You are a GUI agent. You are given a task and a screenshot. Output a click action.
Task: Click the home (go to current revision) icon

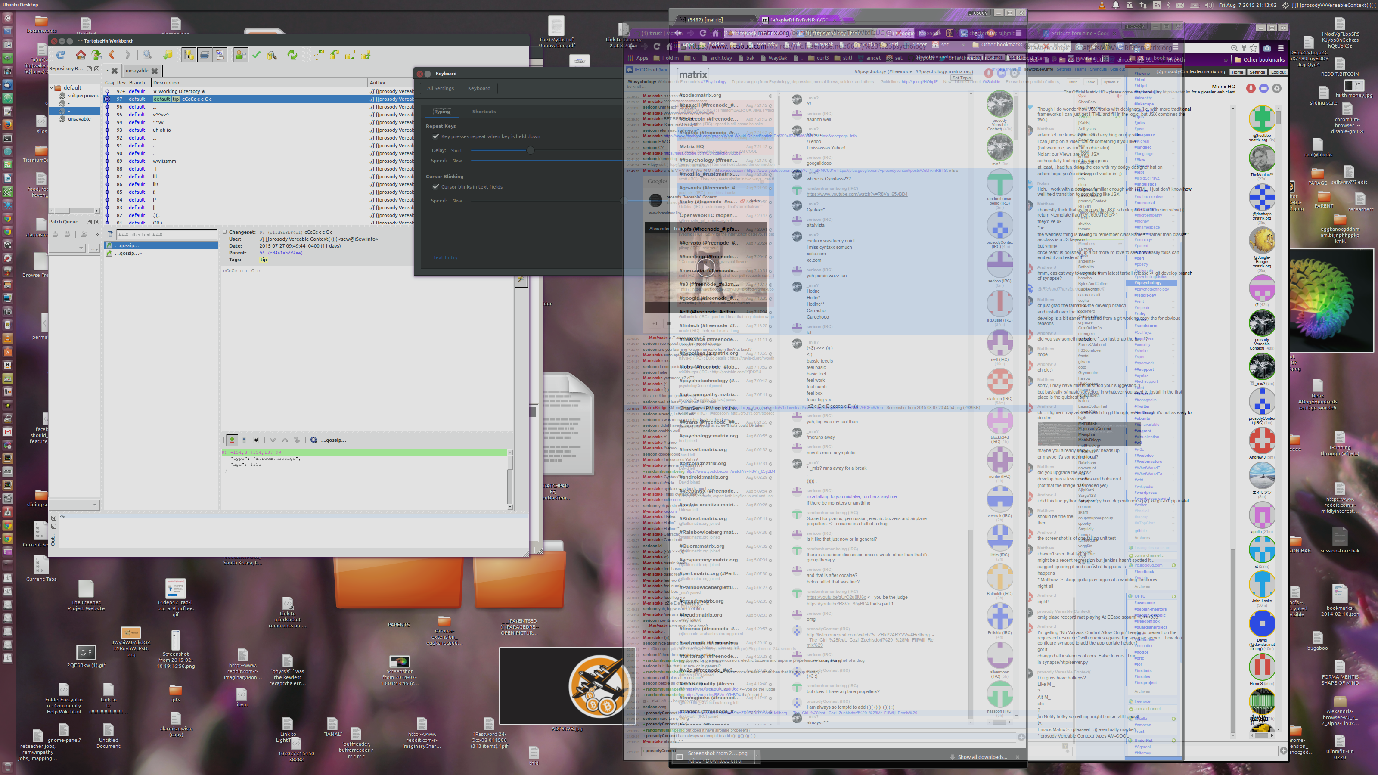(x=80, y=55)
